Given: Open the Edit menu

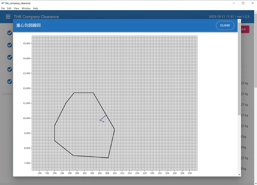Looking at the screenshot, I should coord(9,8).
